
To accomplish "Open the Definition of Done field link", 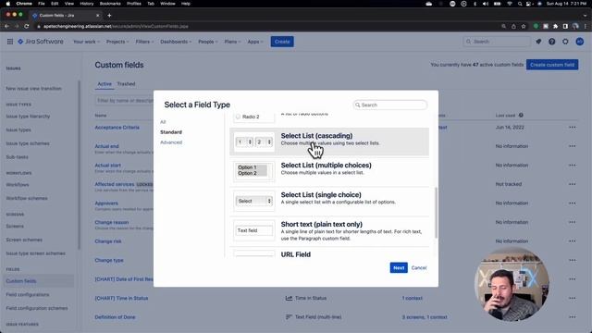I will 115,317.
